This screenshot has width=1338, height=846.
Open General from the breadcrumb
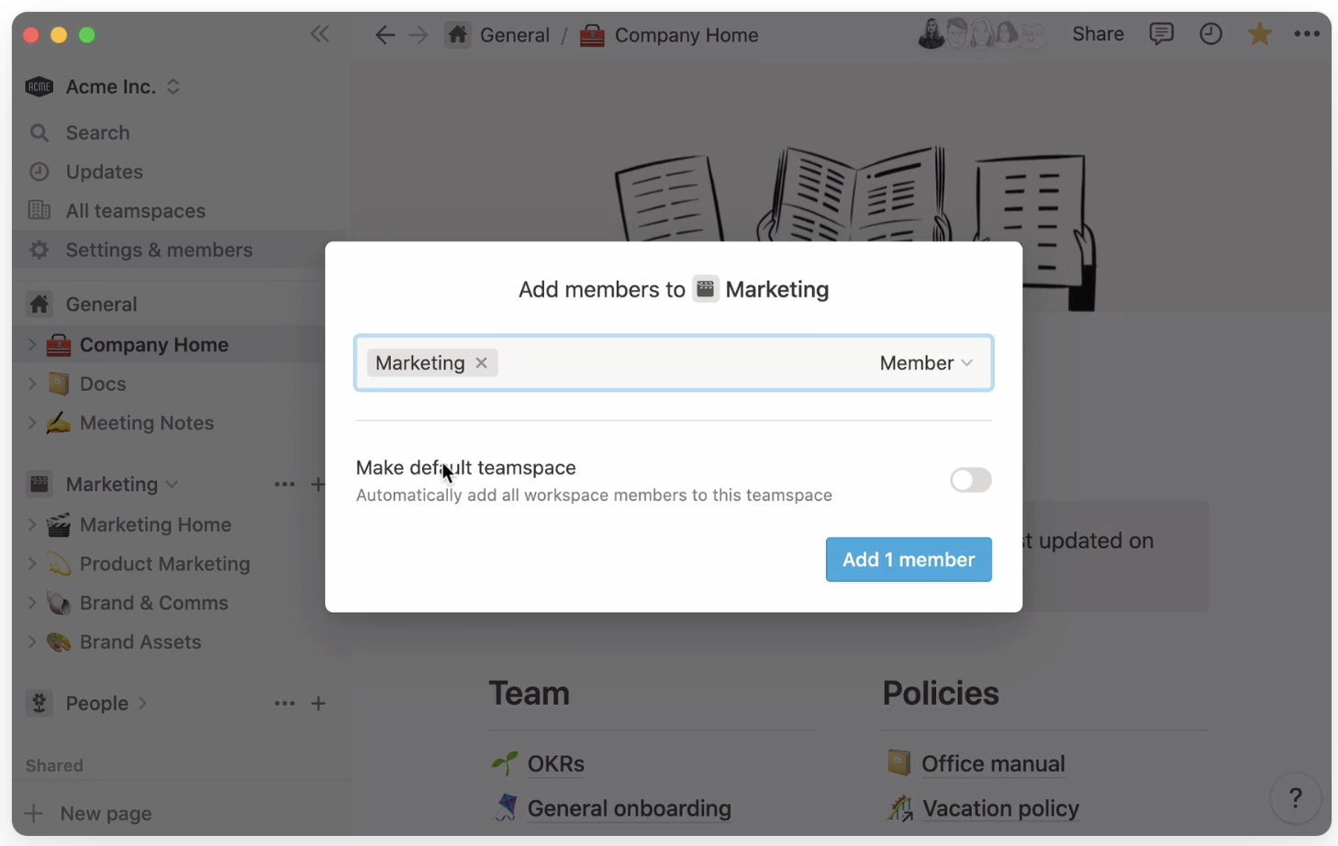pyautogui.click(x=514, y=34)
